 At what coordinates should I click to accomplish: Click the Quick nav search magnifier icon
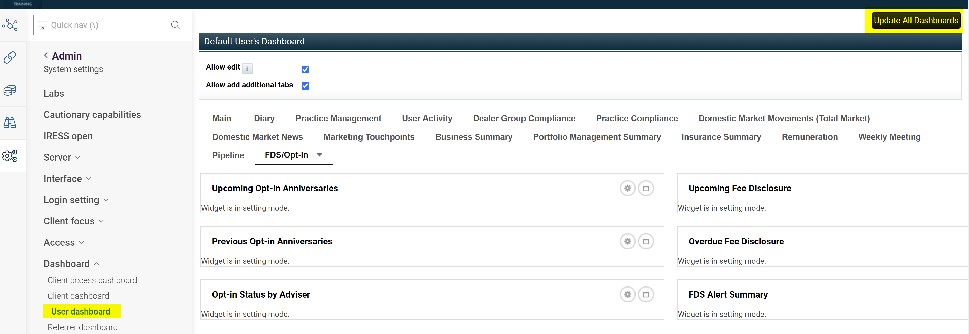click(x=175, y=25)
